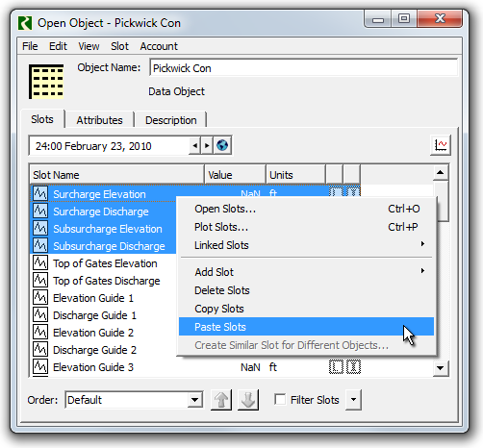
Task: Step the date back with the left arrow
Action: pos(194,146)
